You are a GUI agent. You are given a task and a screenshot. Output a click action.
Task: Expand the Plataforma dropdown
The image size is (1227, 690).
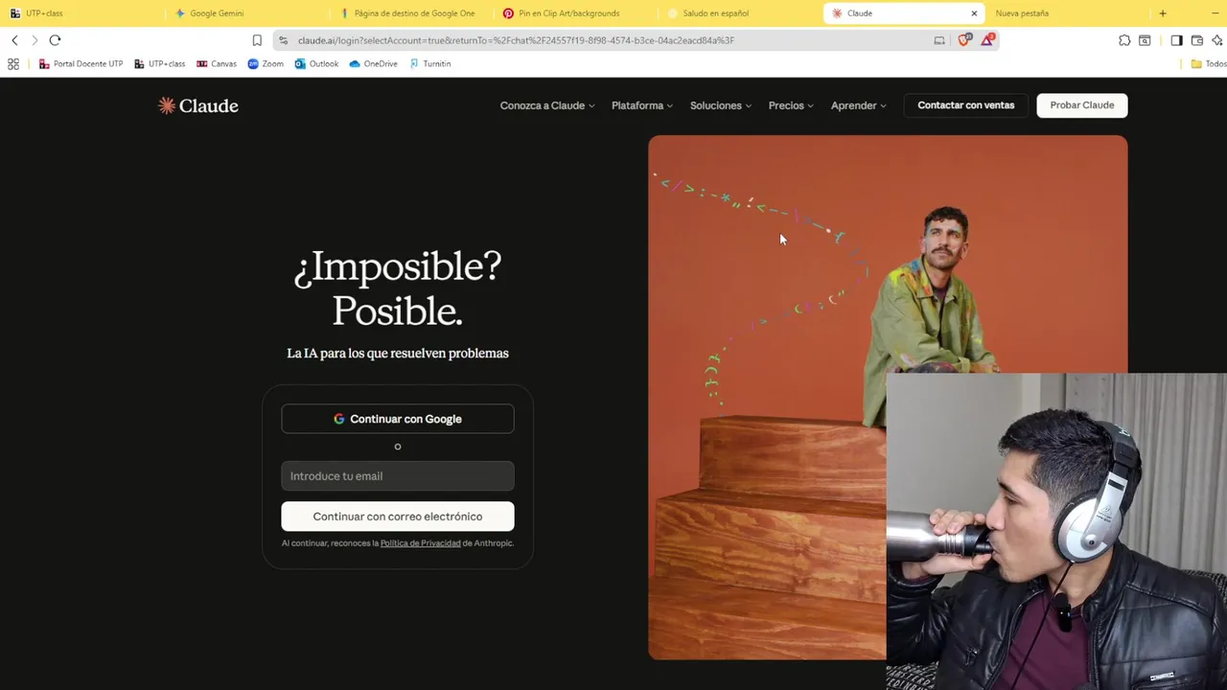click(642, 105)
